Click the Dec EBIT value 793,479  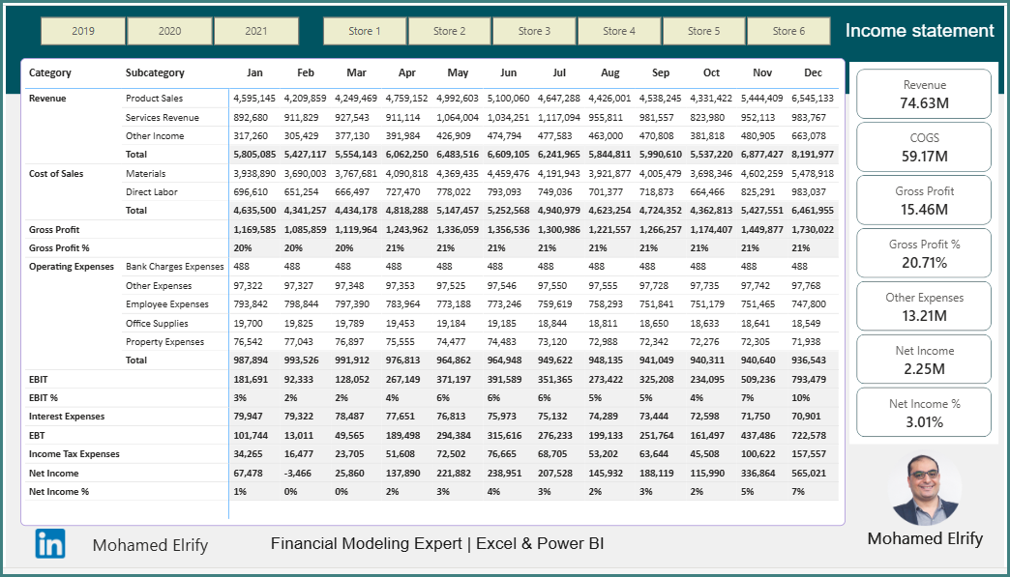(x=809, y=380)
